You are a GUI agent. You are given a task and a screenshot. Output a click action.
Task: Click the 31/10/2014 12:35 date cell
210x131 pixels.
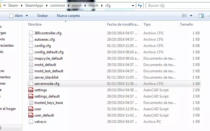coord(123,109)
